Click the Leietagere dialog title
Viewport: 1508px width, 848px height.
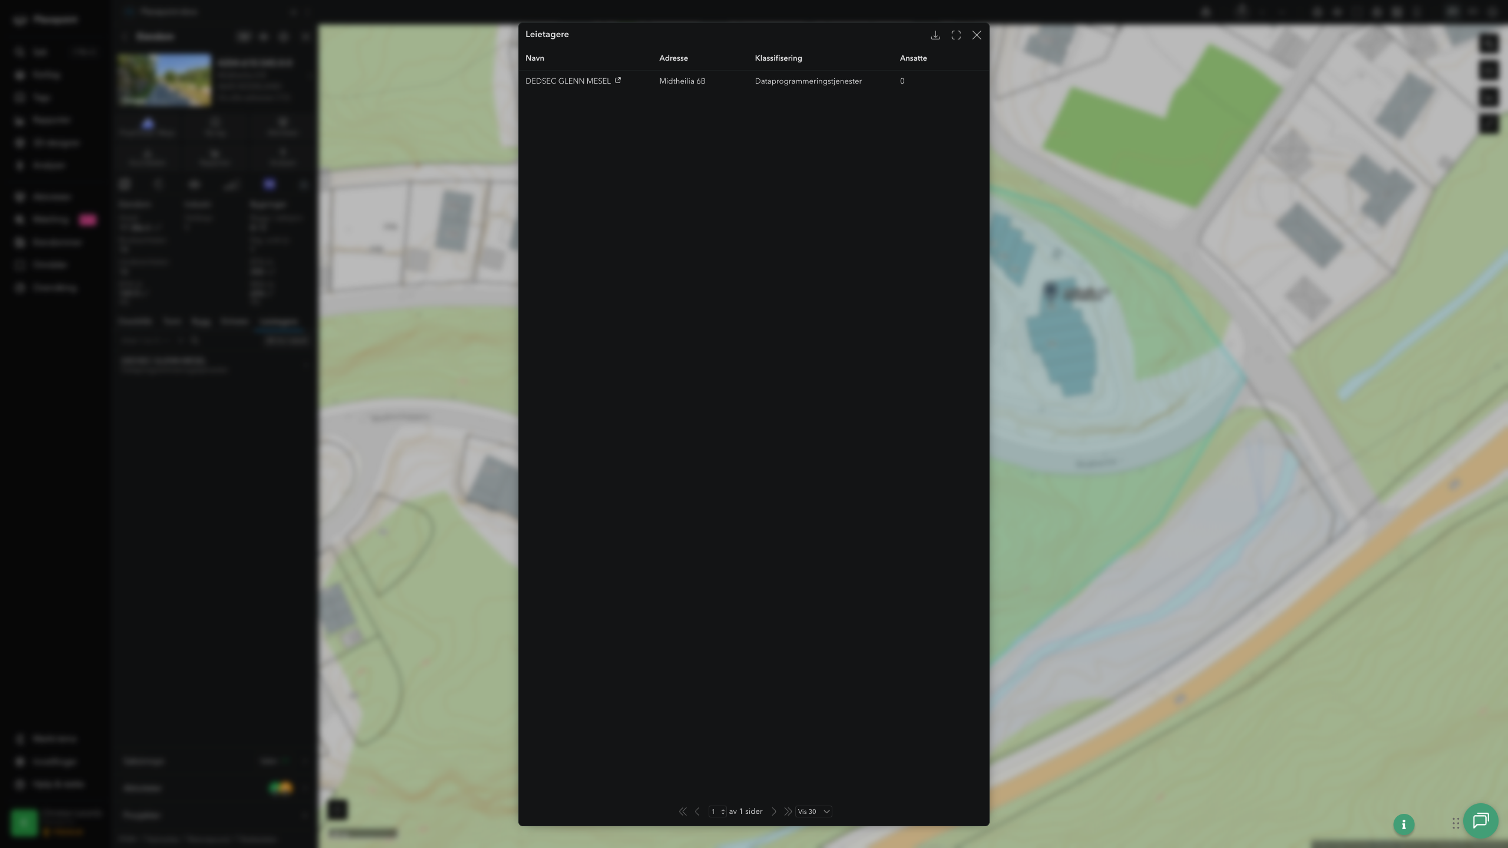[547, 34]
